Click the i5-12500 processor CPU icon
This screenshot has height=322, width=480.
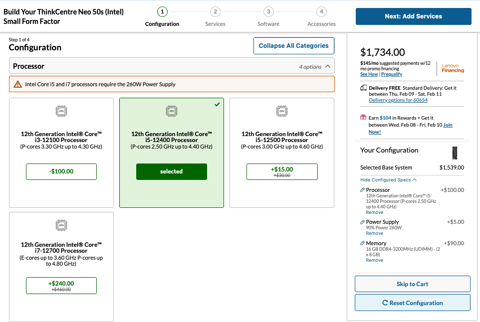[282, 111]
